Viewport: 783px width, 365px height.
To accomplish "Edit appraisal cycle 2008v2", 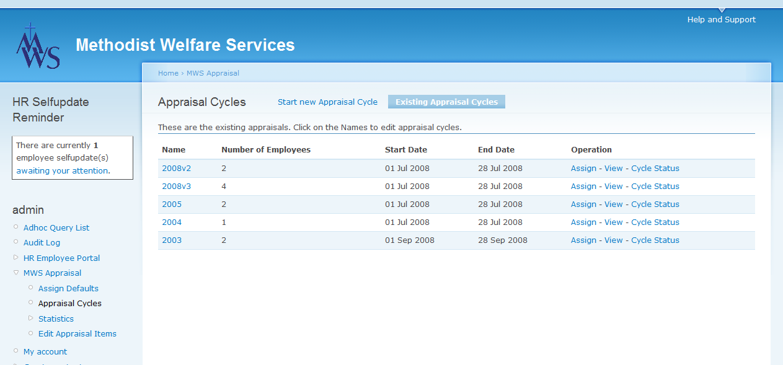I will (x=176, y=168).
